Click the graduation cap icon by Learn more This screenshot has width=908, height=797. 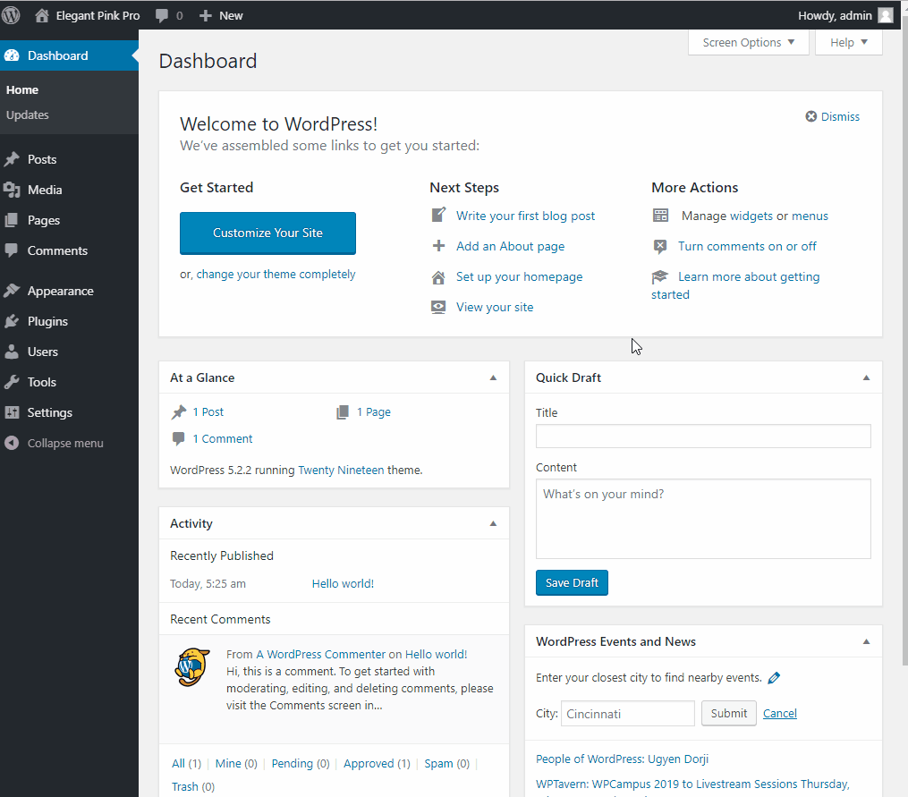point(659,276)
